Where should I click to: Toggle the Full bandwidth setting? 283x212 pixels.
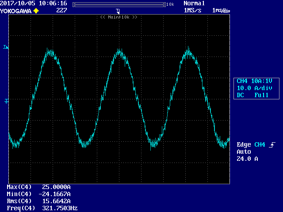pos(261,95)
